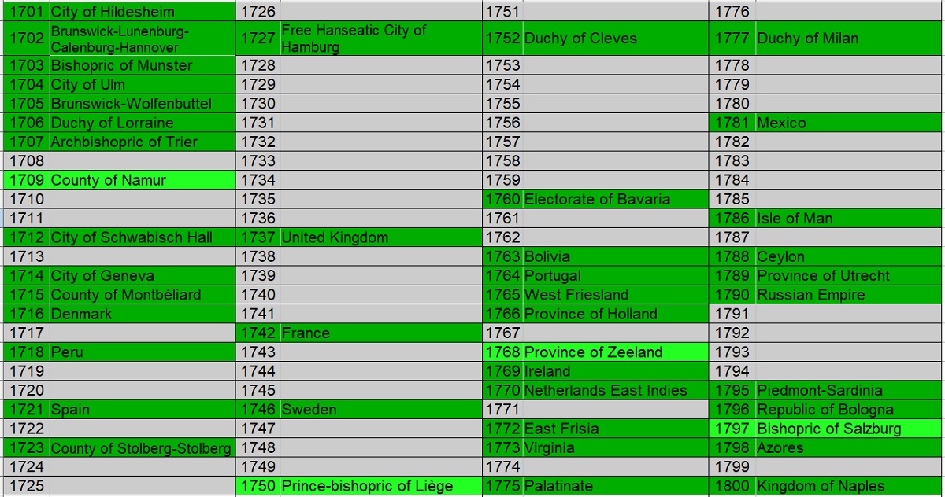The width and height of the screenshot is (945, 497).
Task: Select the year cell 1760
Action: coord(502,199)
